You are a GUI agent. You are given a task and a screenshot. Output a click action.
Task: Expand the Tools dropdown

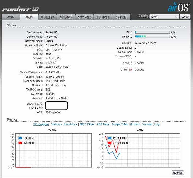[x=164, y=17]
